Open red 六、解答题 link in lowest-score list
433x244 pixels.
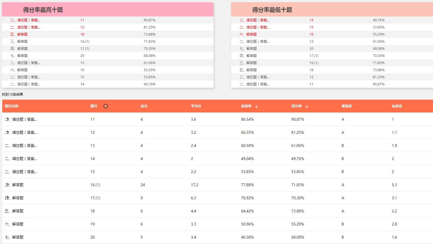coord(248,34)
